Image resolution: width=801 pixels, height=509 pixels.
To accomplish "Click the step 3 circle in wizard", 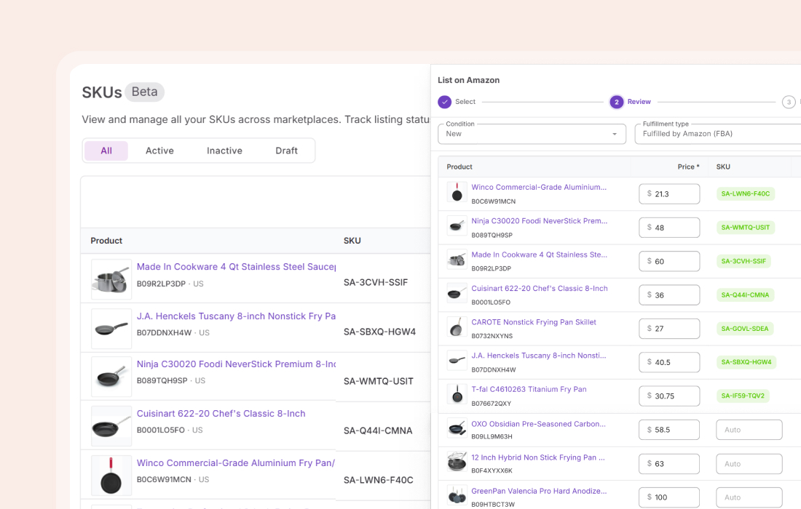I will pos(789,102).
